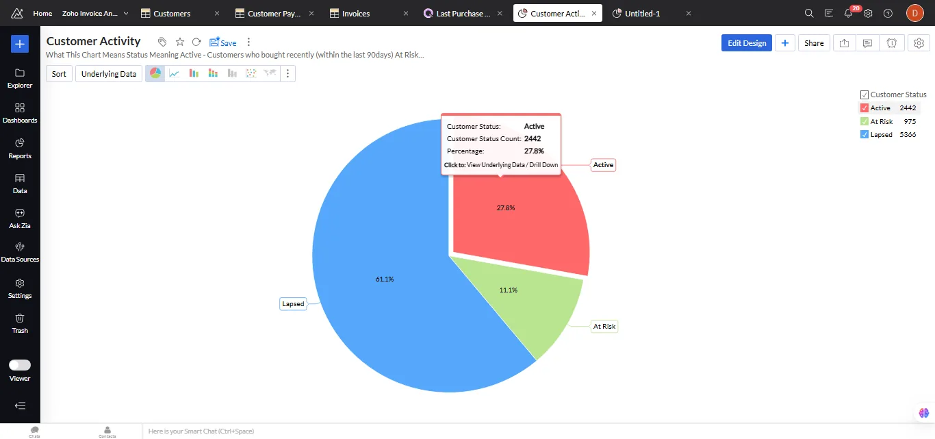Screen dimensions: 935x439
Task: Close the Invoices tab
Action: pyautogui.click(x=407, y=13)
